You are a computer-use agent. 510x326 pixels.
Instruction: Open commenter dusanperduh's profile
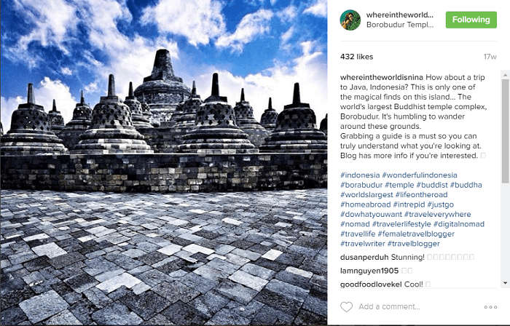(364, 257)
